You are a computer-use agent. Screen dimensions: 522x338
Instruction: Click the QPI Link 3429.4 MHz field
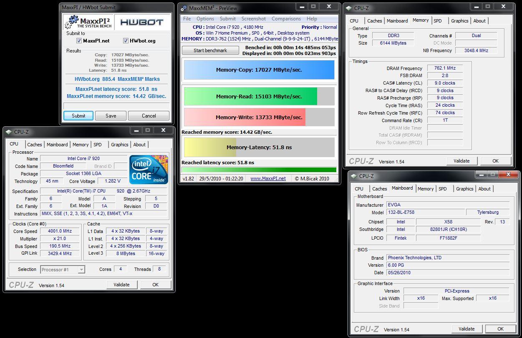(61, 253)
